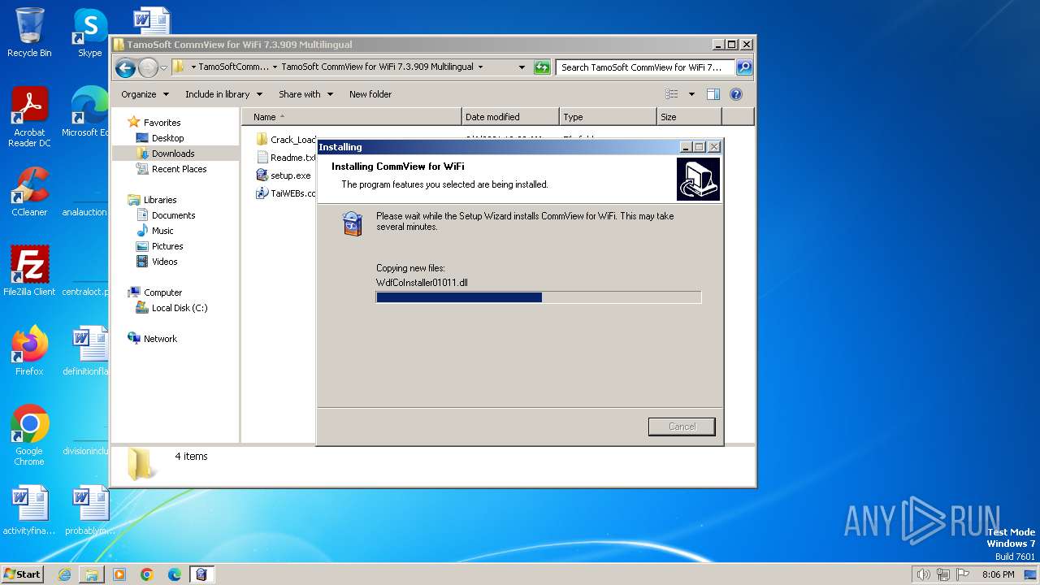Open Pictures library in navigation pane
Viewport: 1040px width, 585px height.
point(160,246)
